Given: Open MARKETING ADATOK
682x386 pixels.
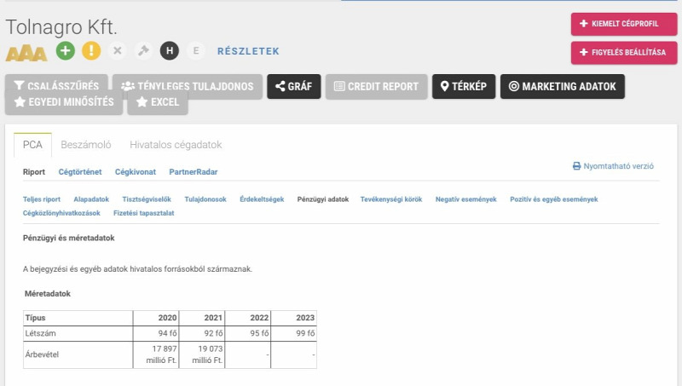Looking at the screenshot, I should coord(563,87).
